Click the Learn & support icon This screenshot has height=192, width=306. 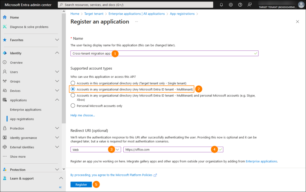[x=5, y=178]
